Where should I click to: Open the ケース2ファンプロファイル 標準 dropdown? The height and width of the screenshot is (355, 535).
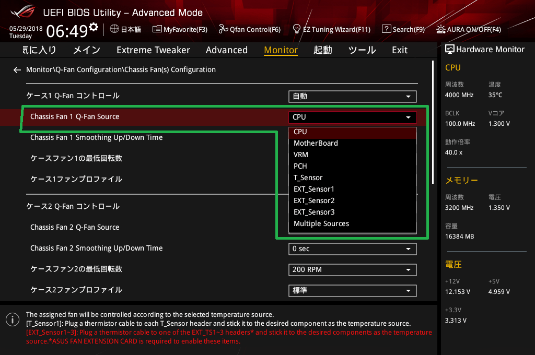(x=353, y=291)
